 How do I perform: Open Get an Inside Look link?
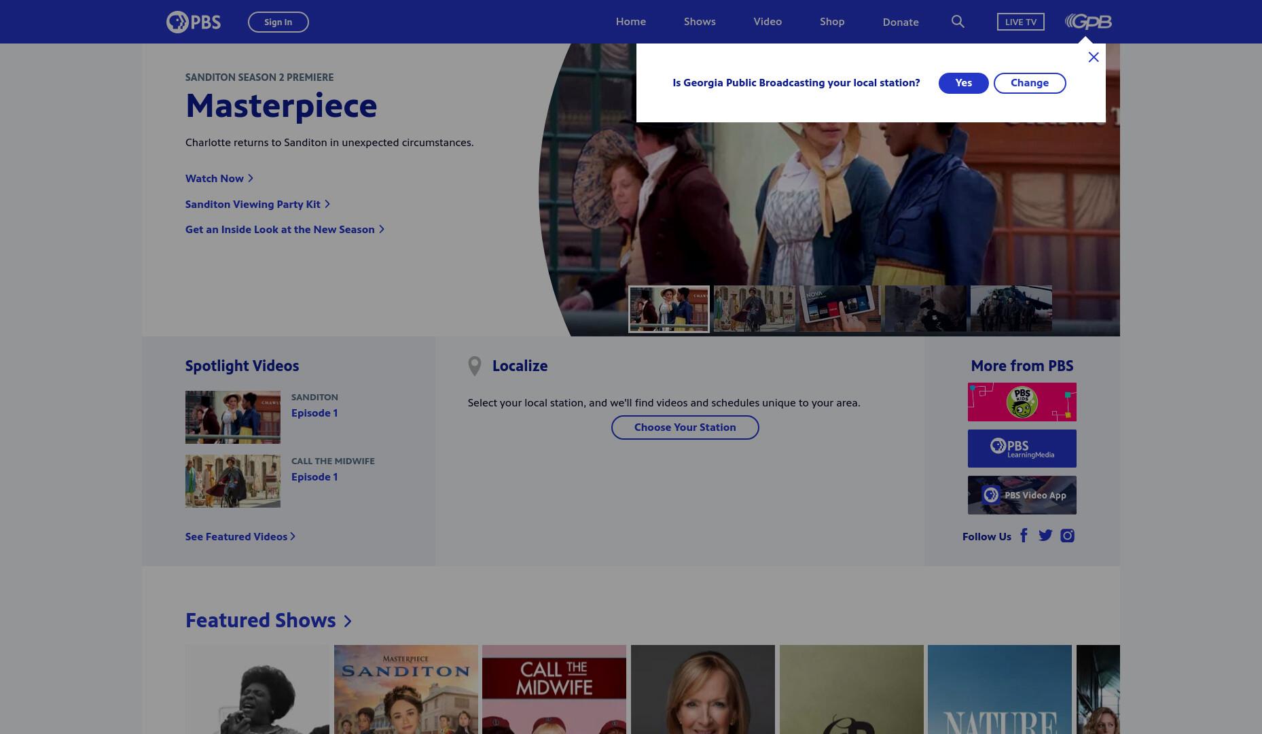tap(285, 230)
